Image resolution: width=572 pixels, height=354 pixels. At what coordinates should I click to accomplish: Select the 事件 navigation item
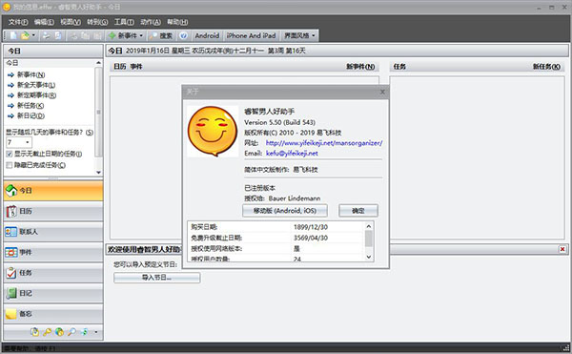53,252
